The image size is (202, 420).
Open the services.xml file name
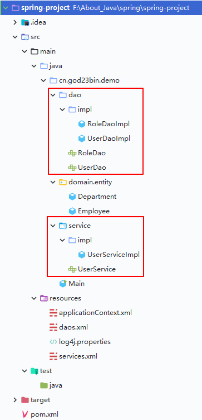tap(78, 356)
